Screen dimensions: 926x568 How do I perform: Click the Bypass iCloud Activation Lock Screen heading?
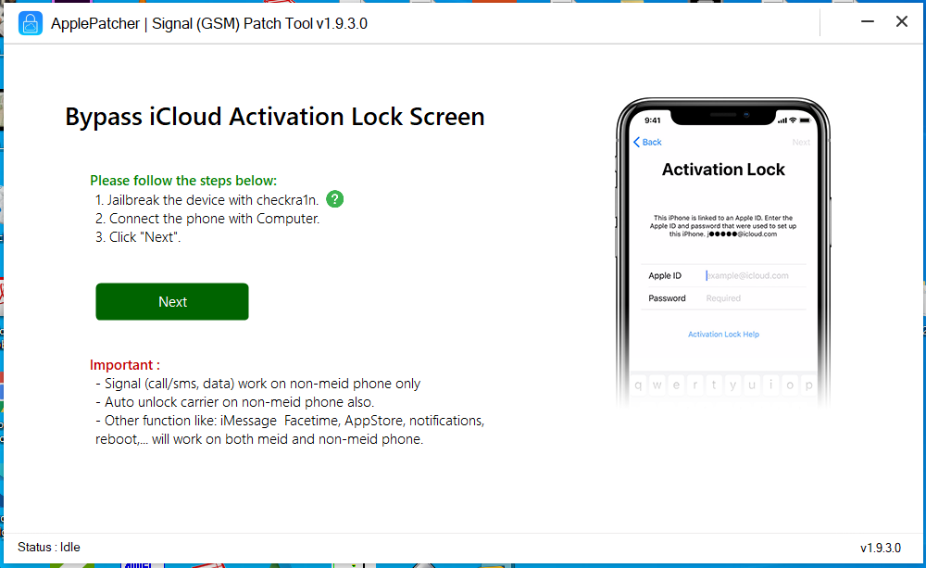tap(274, 117)
